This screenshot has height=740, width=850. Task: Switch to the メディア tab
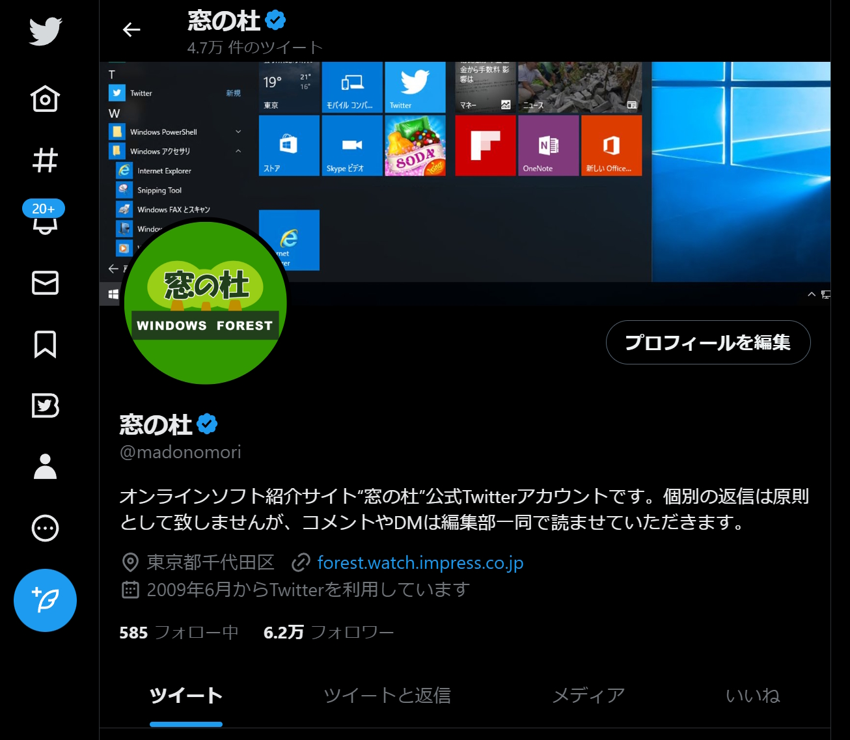pyautogui.click(x=587, y=696)
